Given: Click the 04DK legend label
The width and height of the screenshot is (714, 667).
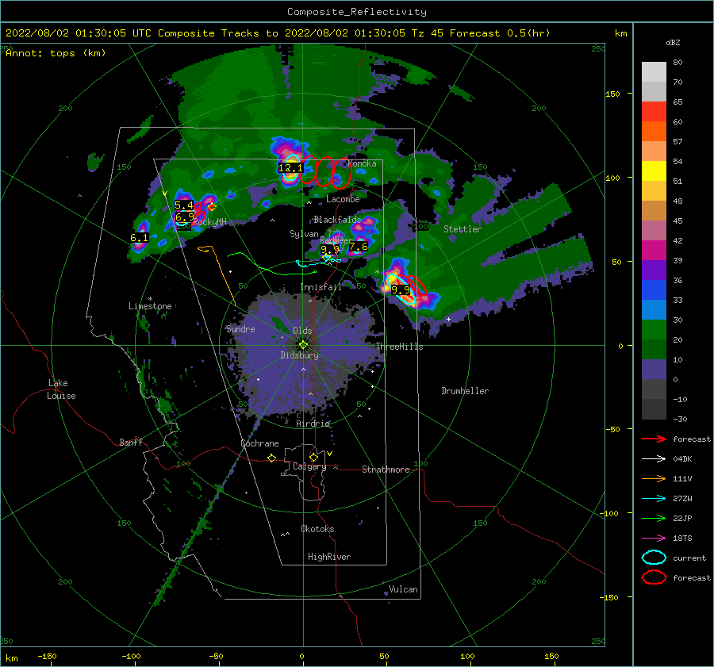Looking at the screenshot, I should tap(682, 458).
